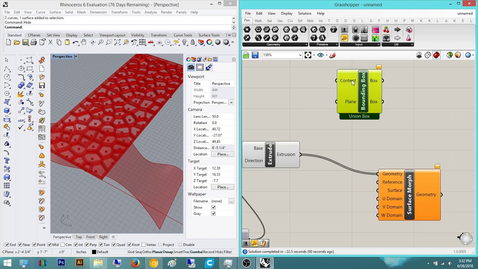Click the black Default layer color swatch
478x269 pixels.
click(94, 252)
